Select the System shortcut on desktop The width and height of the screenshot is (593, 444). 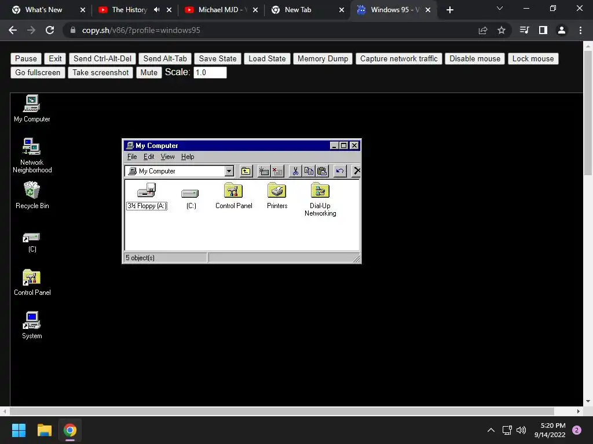click(32, 325)
